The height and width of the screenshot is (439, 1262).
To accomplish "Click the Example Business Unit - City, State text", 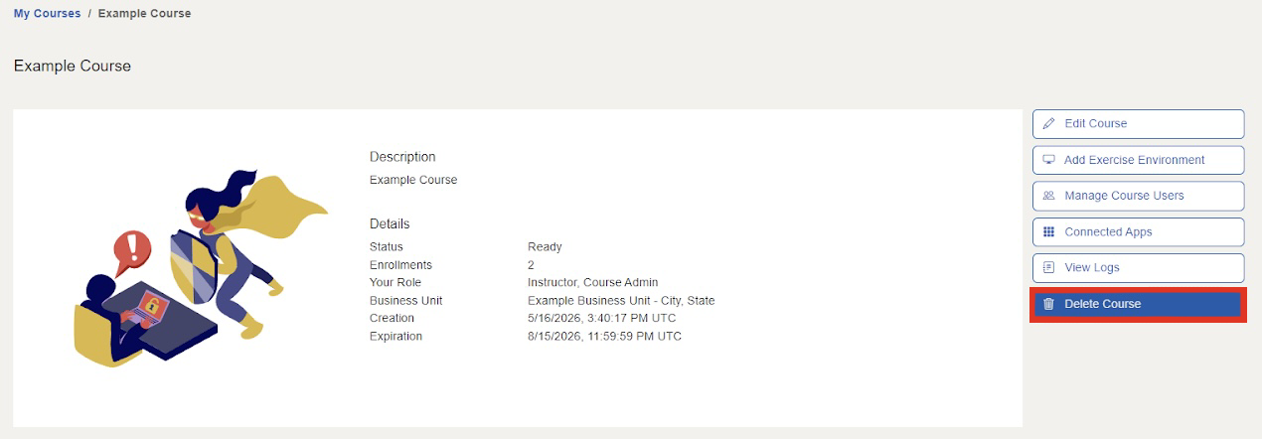I will click(x=621, y=301).
